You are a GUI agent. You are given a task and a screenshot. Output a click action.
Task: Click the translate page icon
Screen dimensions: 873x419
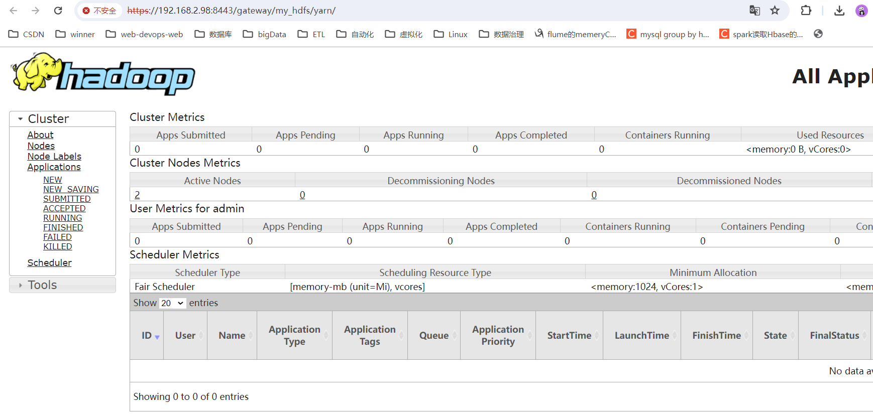(754, 11)
